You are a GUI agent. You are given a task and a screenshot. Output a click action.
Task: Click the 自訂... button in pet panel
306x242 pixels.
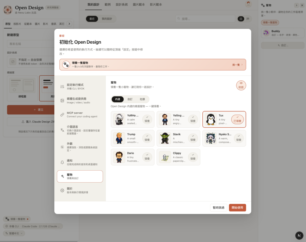283,45
